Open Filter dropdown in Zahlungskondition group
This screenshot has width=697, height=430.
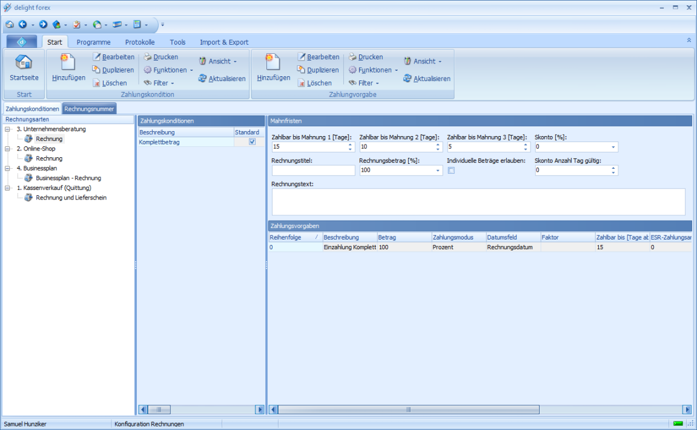[x=159, y=83]
